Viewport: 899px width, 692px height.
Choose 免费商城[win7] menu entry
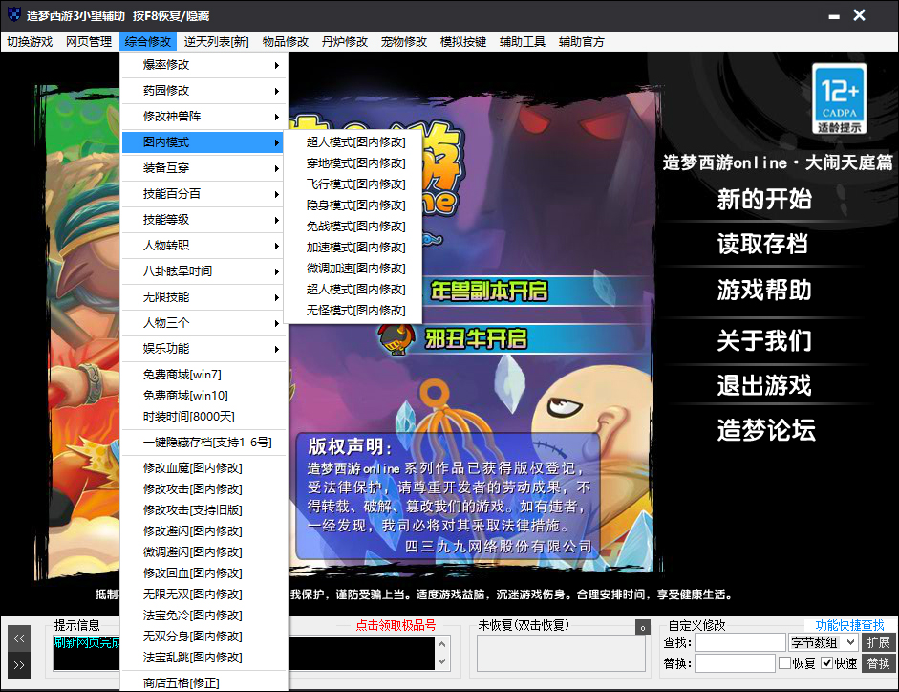[x=203, y=375]
